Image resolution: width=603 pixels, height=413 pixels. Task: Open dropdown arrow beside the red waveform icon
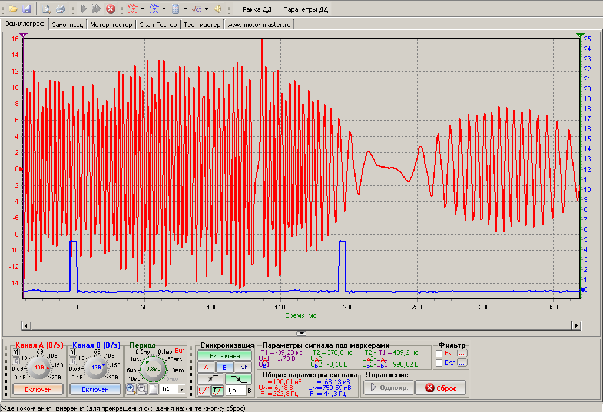click(143, 9)
